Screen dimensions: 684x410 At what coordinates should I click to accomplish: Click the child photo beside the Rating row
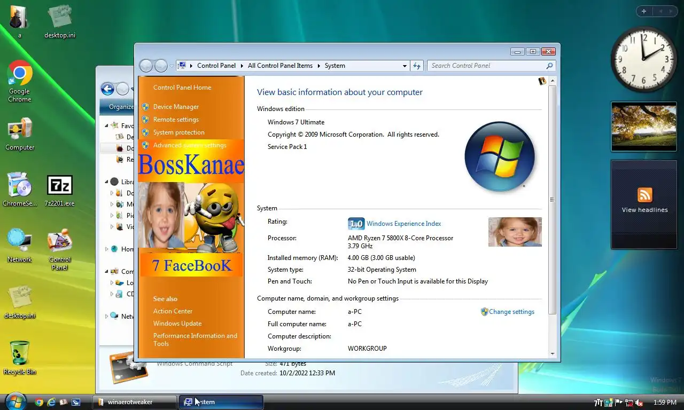point(515,232)
